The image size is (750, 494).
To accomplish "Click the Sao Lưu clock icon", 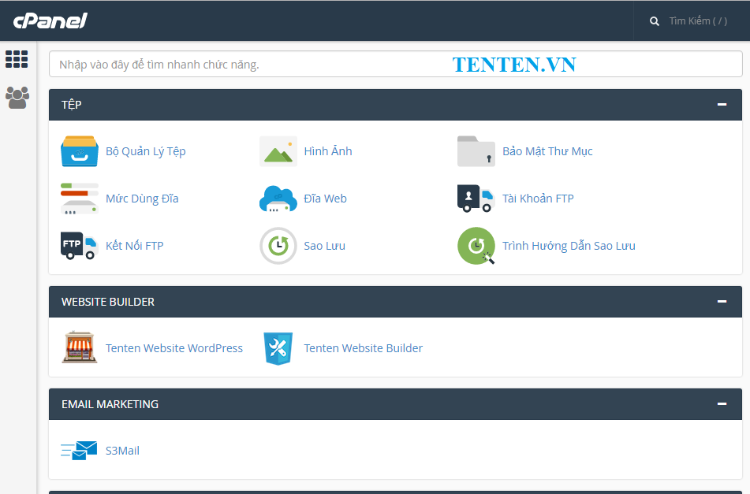I will [278, 246].
